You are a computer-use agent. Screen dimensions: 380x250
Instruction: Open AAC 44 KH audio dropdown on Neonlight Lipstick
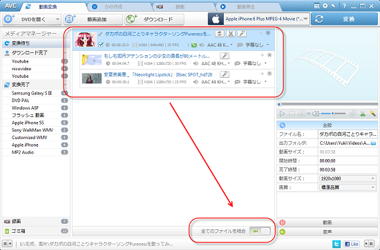click(x=216, y=82)
